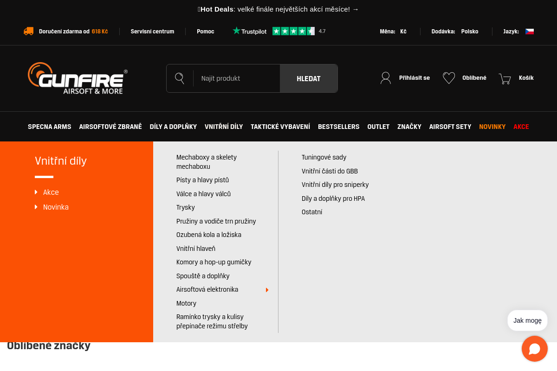
Task: Open Tuningové sady category
Action: pos(324,157)
